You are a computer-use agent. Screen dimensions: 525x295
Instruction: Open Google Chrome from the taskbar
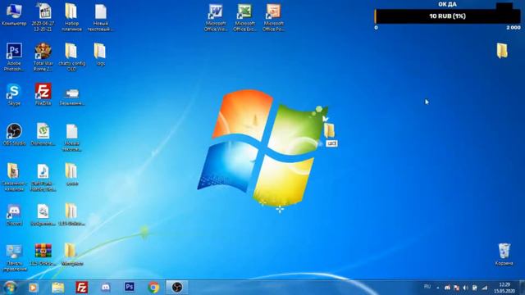click(x=153, y=288)
